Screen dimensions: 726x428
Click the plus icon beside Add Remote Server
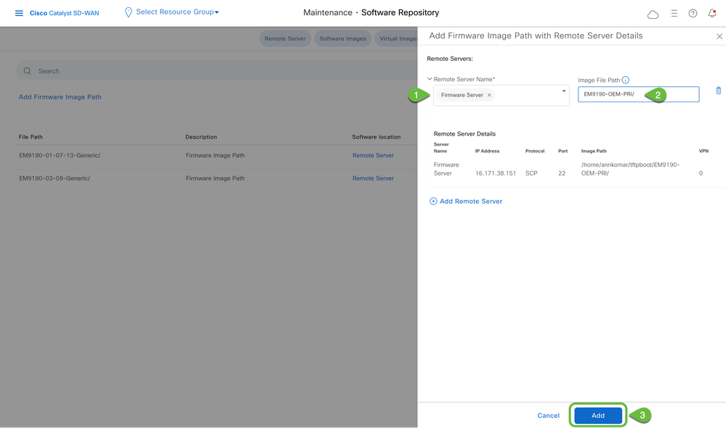(x=433, y=201)
